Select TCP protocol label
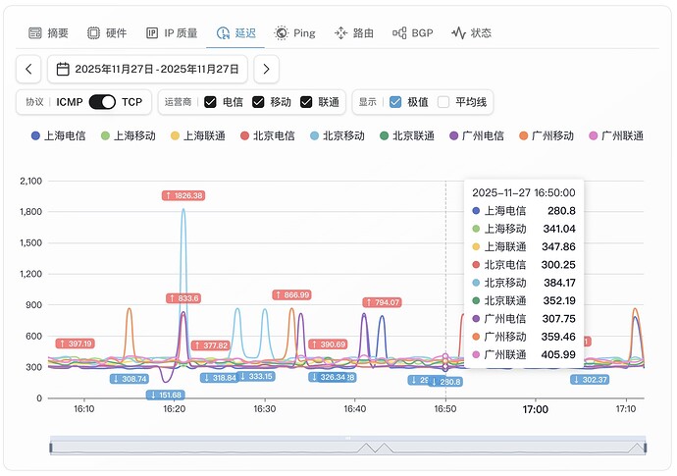This screenshot has width=677, height=476. pyautogui.click(x=131, y=102)
